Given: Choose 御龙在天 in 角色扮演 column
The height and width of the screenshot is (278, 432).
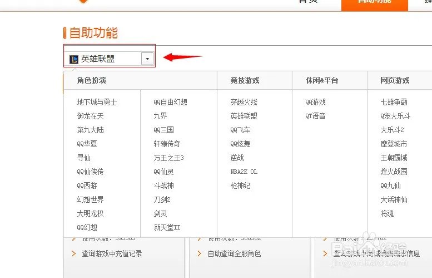Looking at the screenshot, I should point(91,116).
